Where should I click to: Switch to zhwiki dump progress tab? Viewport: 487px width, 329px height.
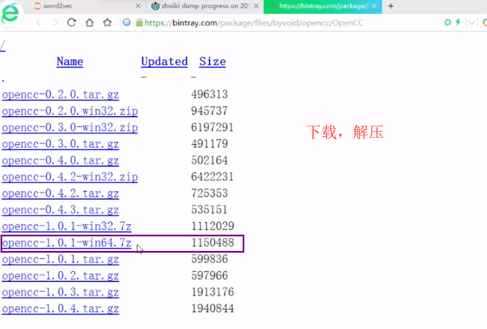[205, 6]
